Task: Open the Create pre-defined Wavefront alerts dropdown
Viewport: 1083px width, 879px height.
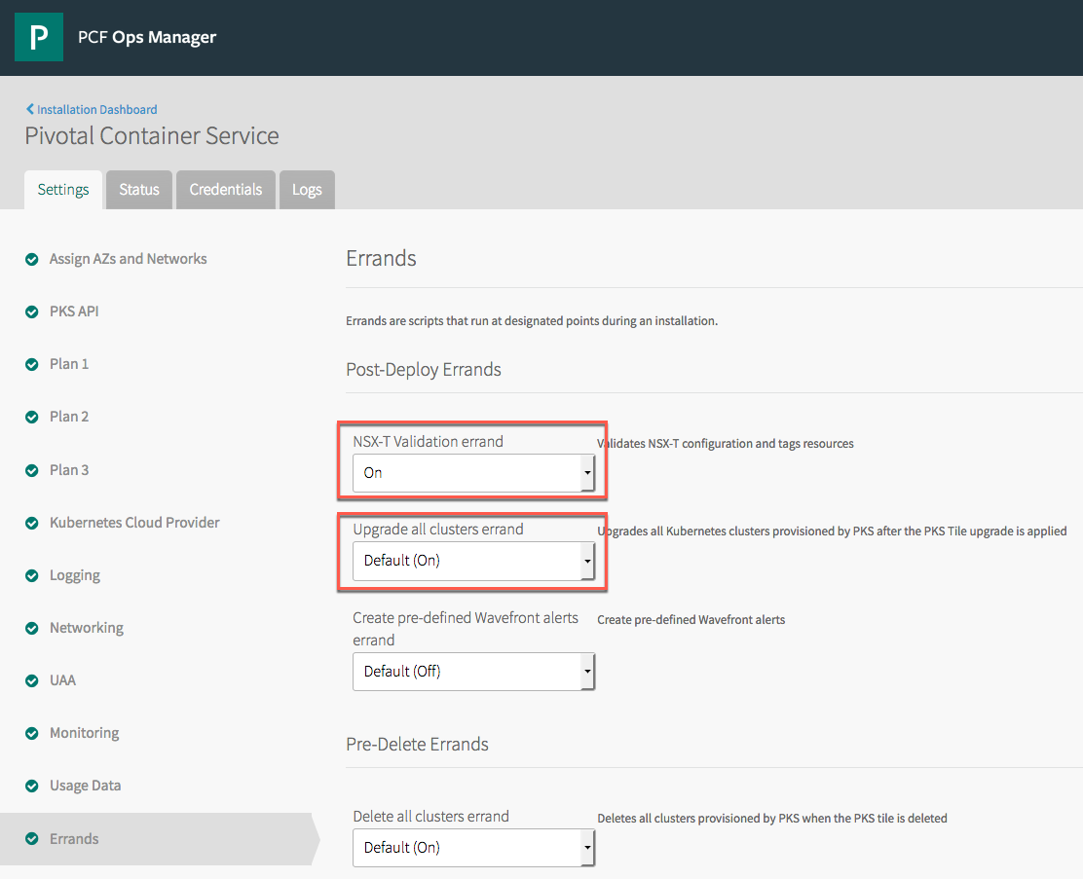Action: [x=473, y=672]
